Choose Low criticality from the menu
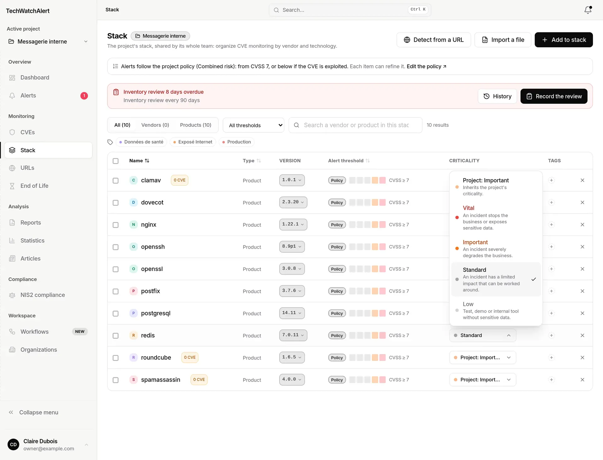Screen dimensions: 603x460 [x=496, y=310]
